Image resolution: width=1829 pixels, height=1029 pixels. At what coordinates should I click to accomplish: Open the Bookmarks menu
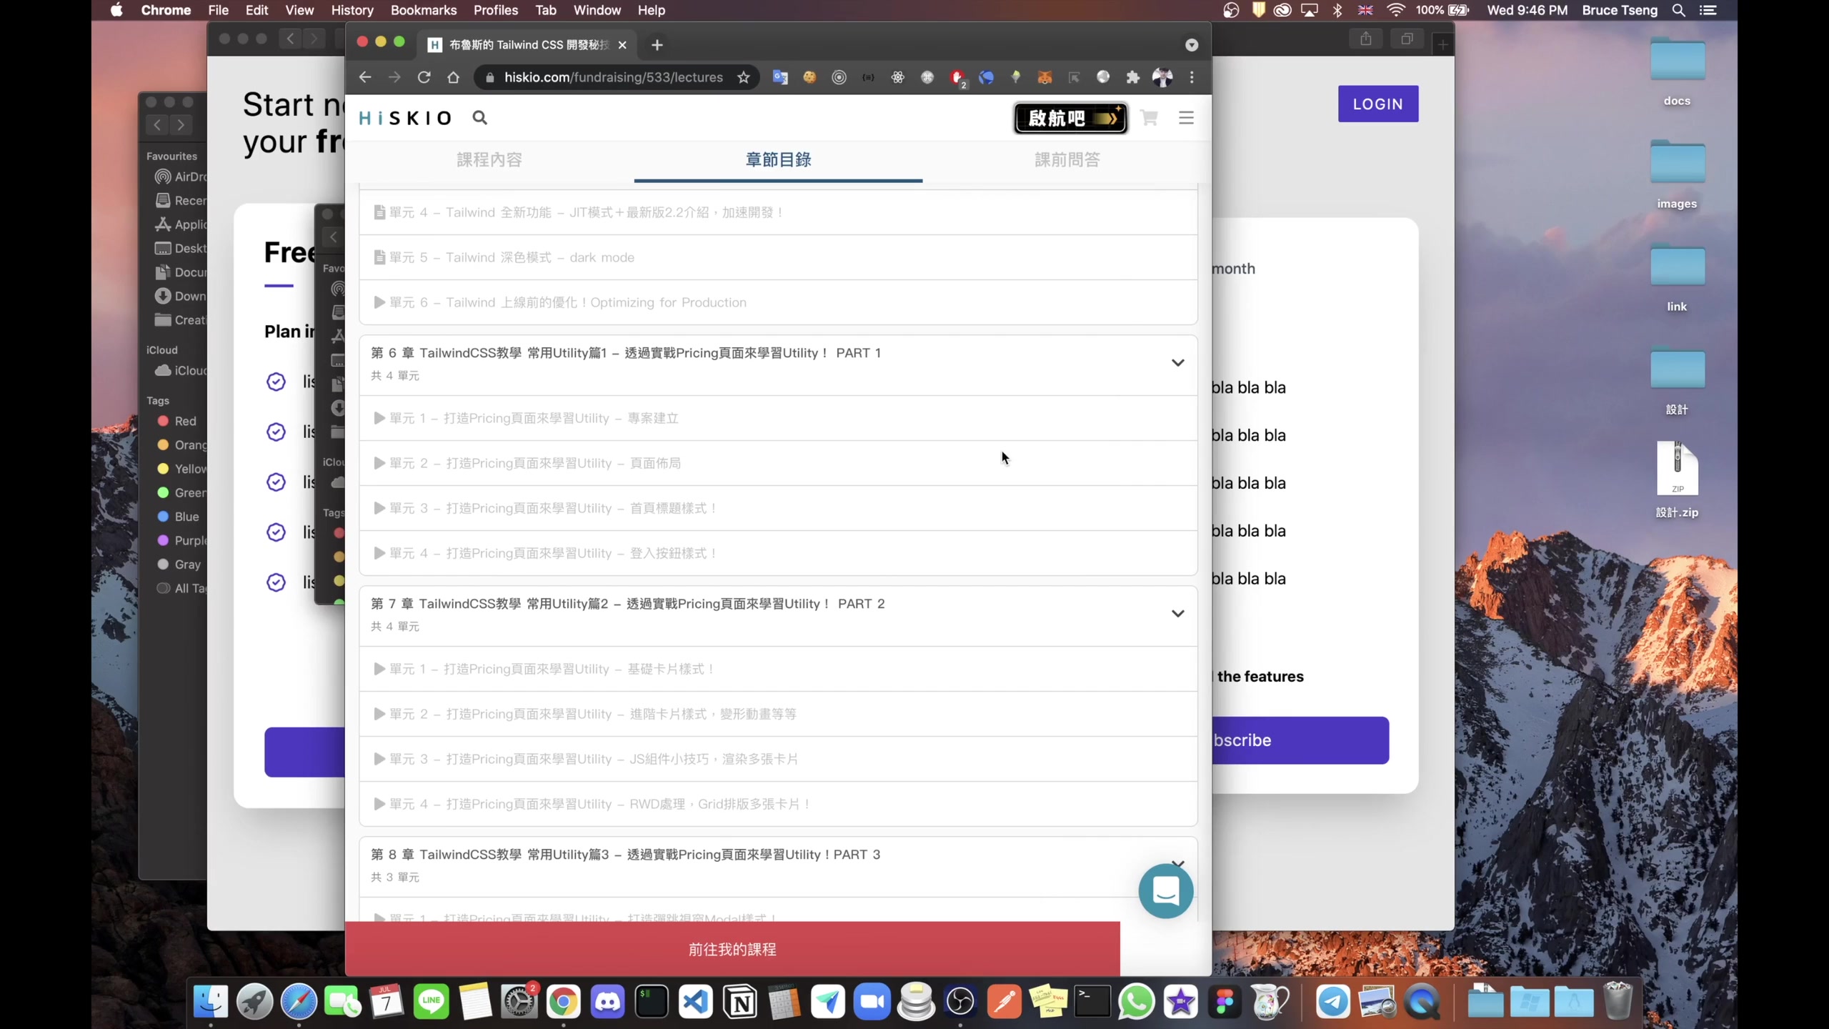coord(423,10)
